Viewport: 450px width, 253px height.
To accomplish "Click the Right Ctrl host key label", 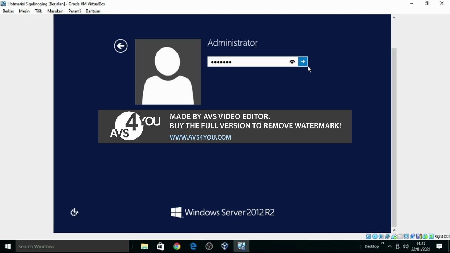I will point(442,236).
